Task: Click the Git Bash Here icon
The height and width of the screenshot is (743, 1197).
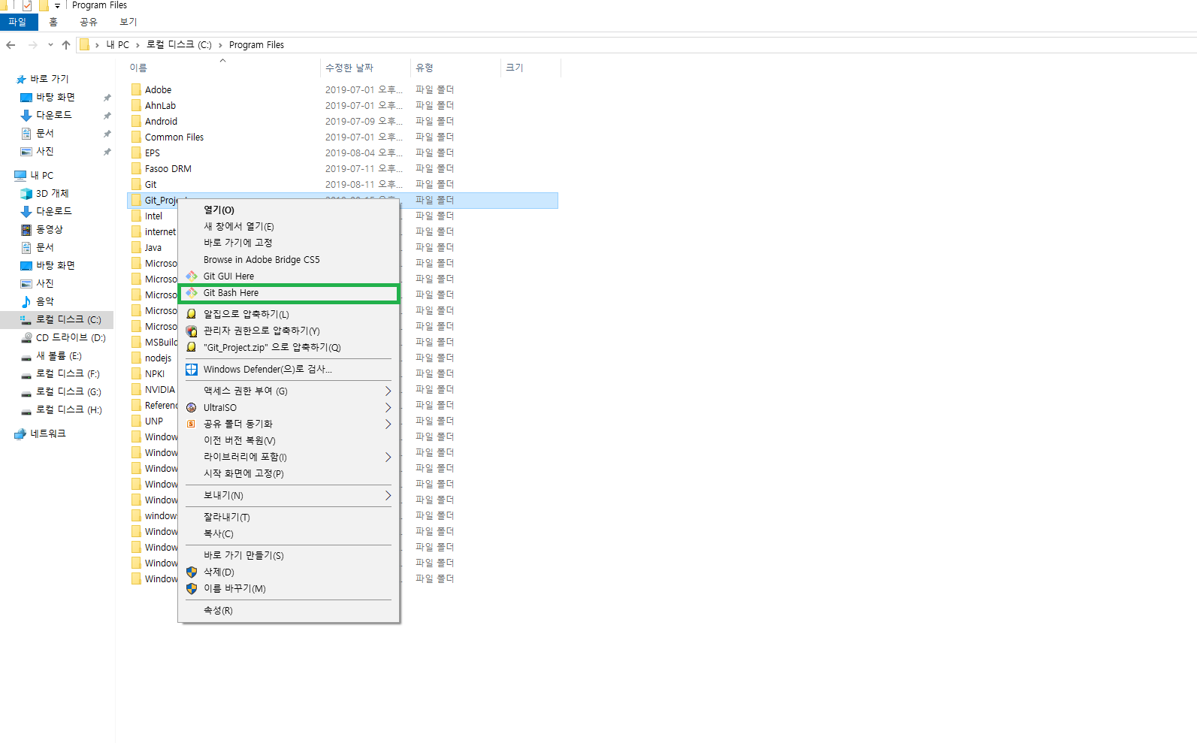Action: coord(192,293)
